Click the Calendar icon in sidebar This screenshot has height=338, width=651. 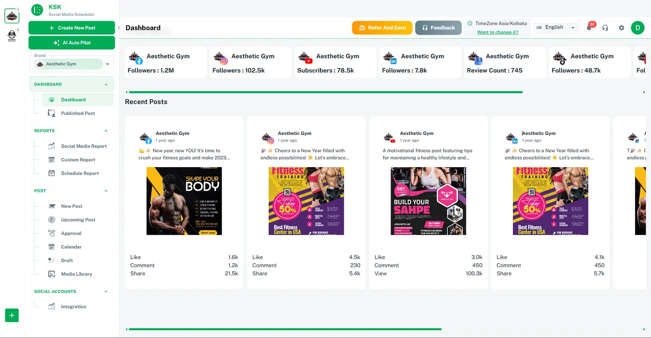[52, 247]
